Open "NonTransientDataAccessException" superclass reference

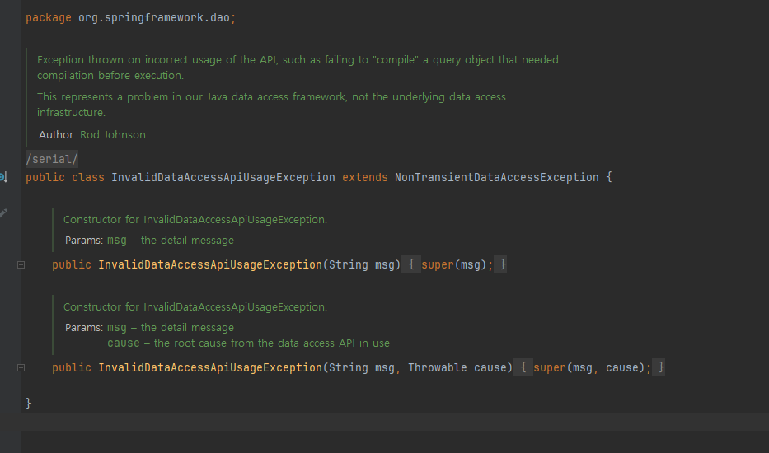pyautogui.click(x=497, y=177)
